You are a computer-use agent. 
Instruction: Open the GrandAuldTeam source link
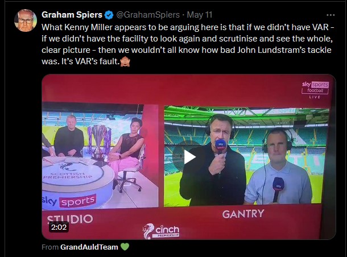(x=89, y=247)
